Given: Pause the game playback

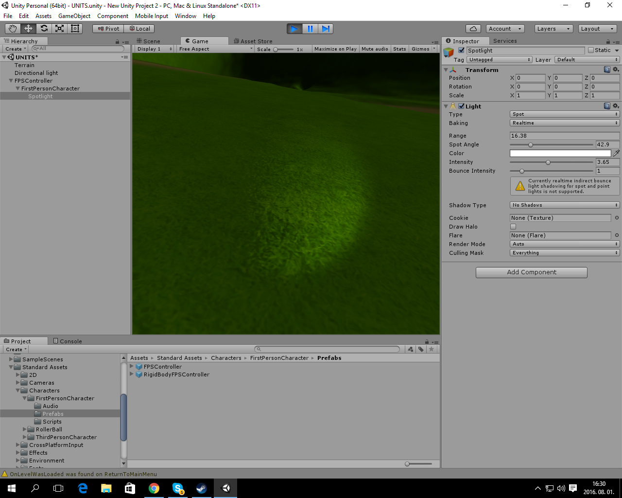Looking at the screenshot, I should pyautogui.click(x=310, y=29).
